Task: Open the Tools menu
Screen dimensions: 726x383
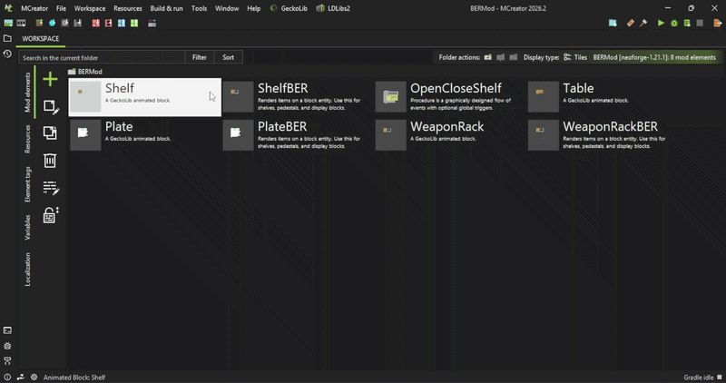Action: coord(199,8)
